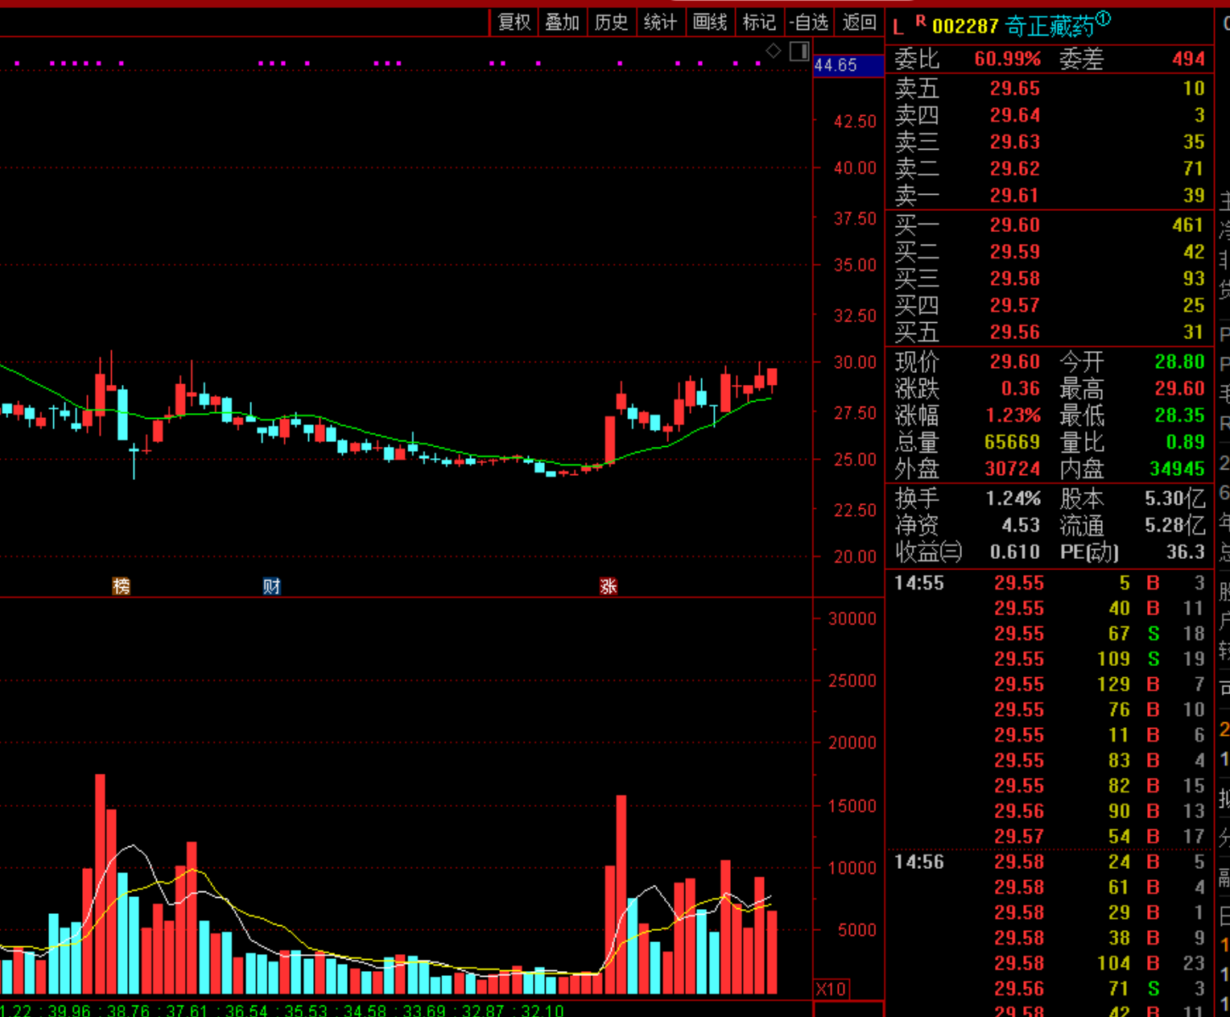Image resolution: width=1230 pixels, height=1017 pixels.
Task: Click the tick row with volume 109 S
Action: coord(1050,659)
